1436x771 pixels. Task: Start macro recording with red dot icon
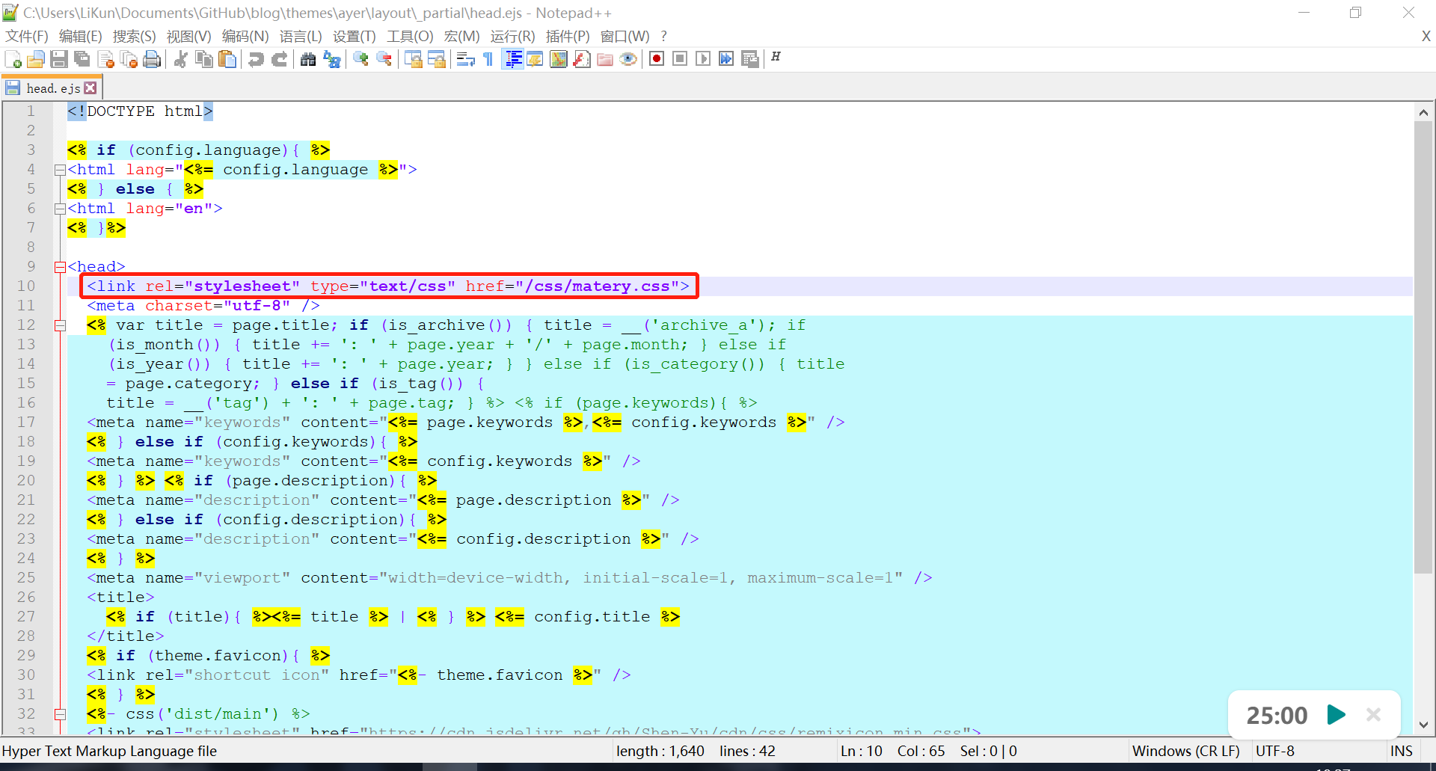[x=657, y=59]
